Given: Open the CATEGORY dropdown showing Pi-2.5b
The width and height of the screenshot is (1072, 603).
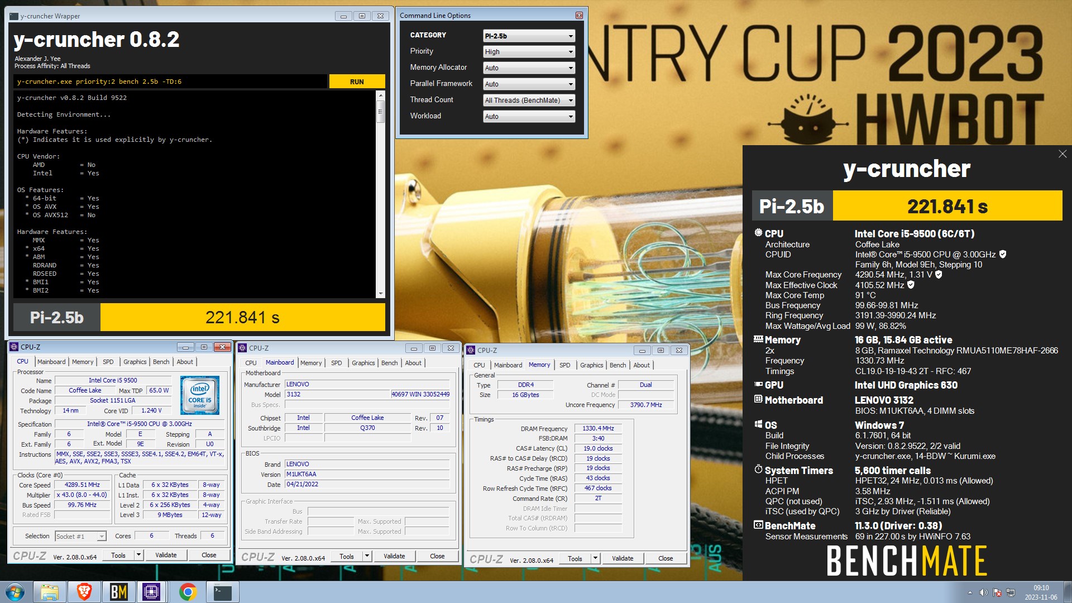Looking at the screenshot, I should pyautogui.click(x=529, y=36).
